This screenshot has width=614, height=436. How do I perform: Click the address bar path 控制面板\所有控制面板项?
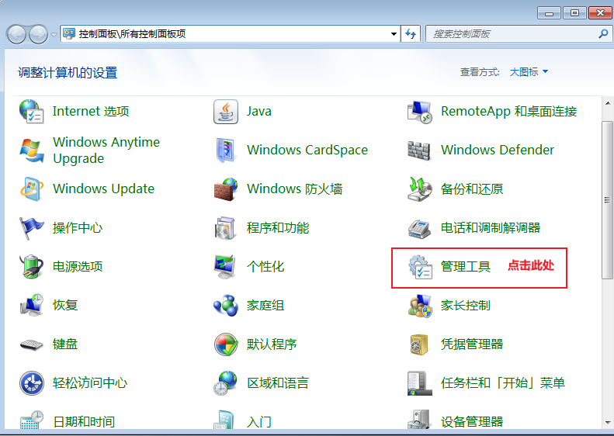coord(133,34)
